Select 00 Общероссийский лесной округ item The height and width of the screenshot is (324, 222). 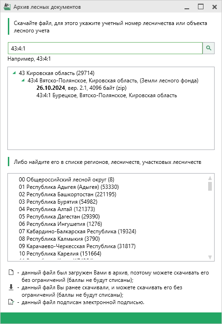(67, 180)
